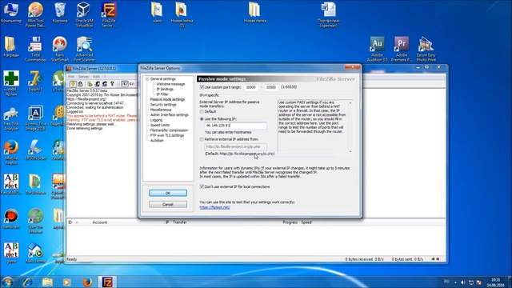The image size is (512, 288).
Task: Open Autoban settings page
Action: [x=157, y=141]
